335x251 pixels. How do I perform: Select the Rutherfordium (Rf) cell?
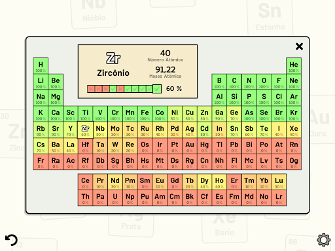[85, 162]
